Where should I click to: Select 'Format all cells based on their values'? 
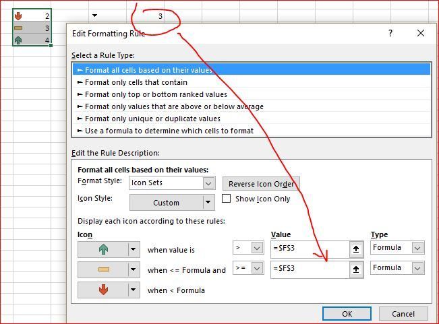[x=251, y=69]
